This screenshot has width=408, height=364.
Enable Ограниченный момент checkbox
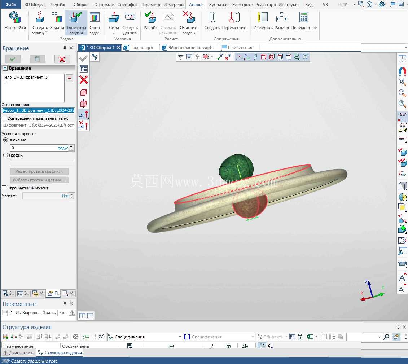tap(4, 188)
